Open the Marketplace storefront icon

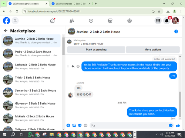pos(110,21)
